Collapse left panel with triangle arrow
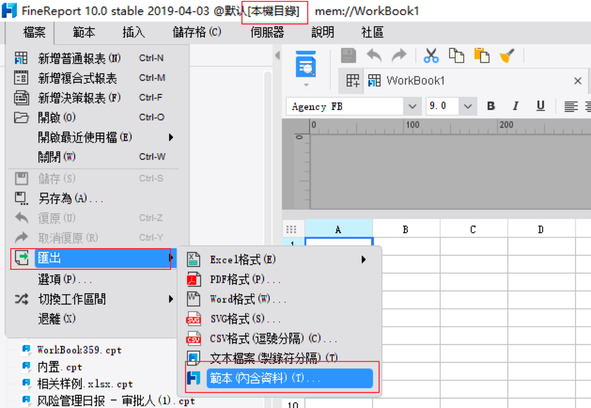 [278, 55]
